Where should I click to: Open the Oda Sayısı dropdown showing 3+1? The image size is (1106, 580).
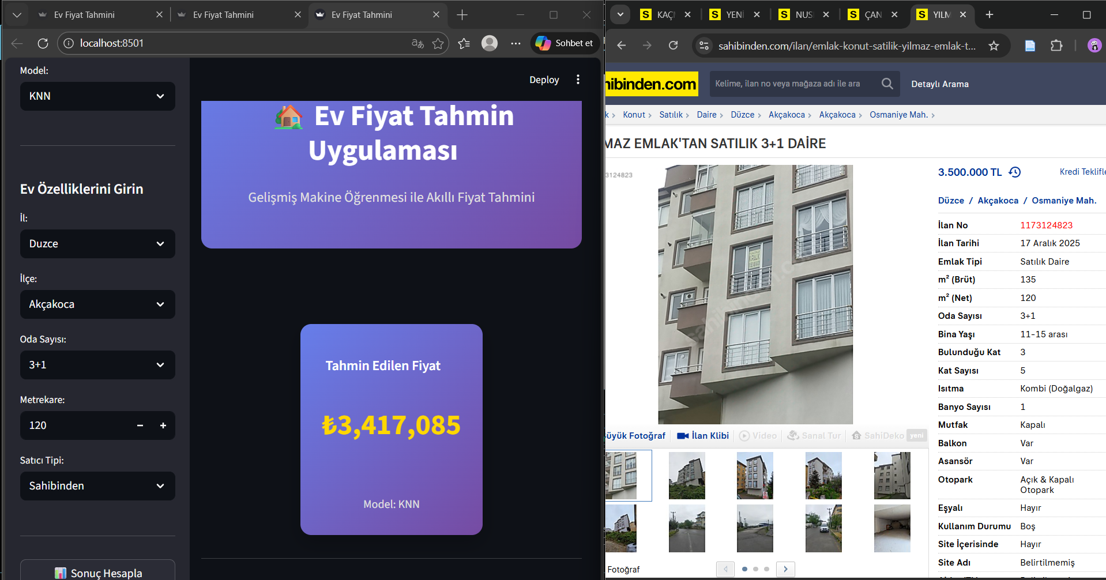click(97, 365)
